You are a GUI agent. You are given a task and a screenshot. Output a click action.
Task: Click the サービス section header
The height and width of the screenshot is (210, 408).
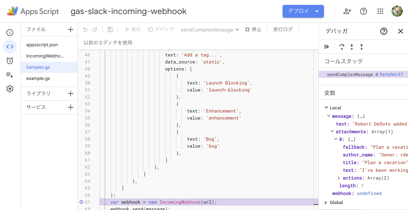(x=36, y=107)
